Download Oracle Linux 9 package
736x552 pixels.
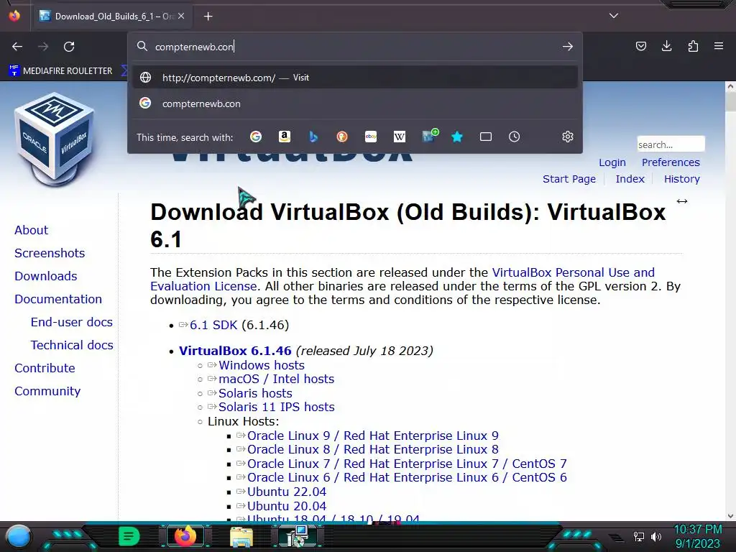point(373,436)
